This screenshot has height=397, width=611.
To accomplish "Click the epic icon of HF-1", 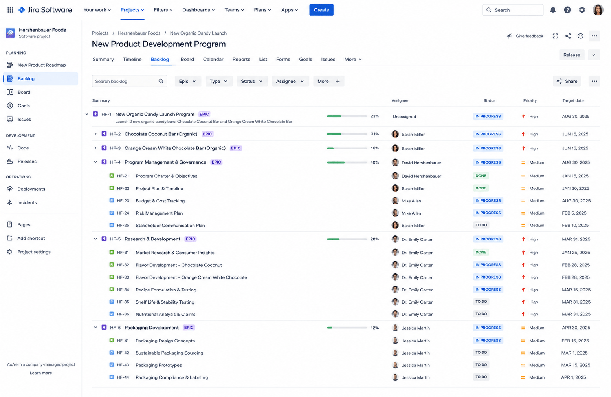I will [x=95, y=114].
